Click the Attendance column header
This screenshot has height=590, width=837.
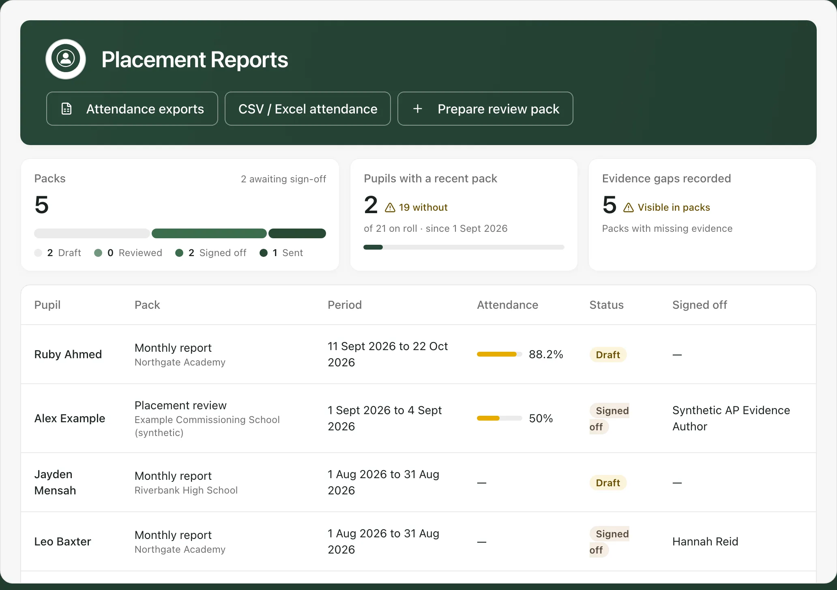(x=508, y=305)
